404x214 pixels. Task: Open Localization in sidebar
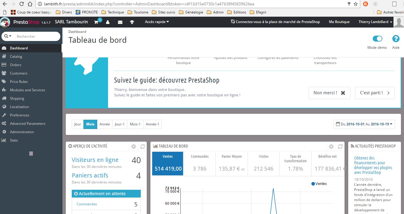(31, 107)
